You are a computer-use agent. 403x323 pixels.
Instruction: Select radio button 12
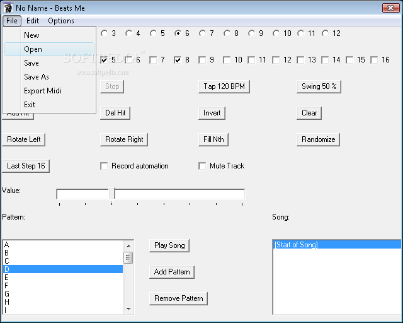click(x=326, y=33)
